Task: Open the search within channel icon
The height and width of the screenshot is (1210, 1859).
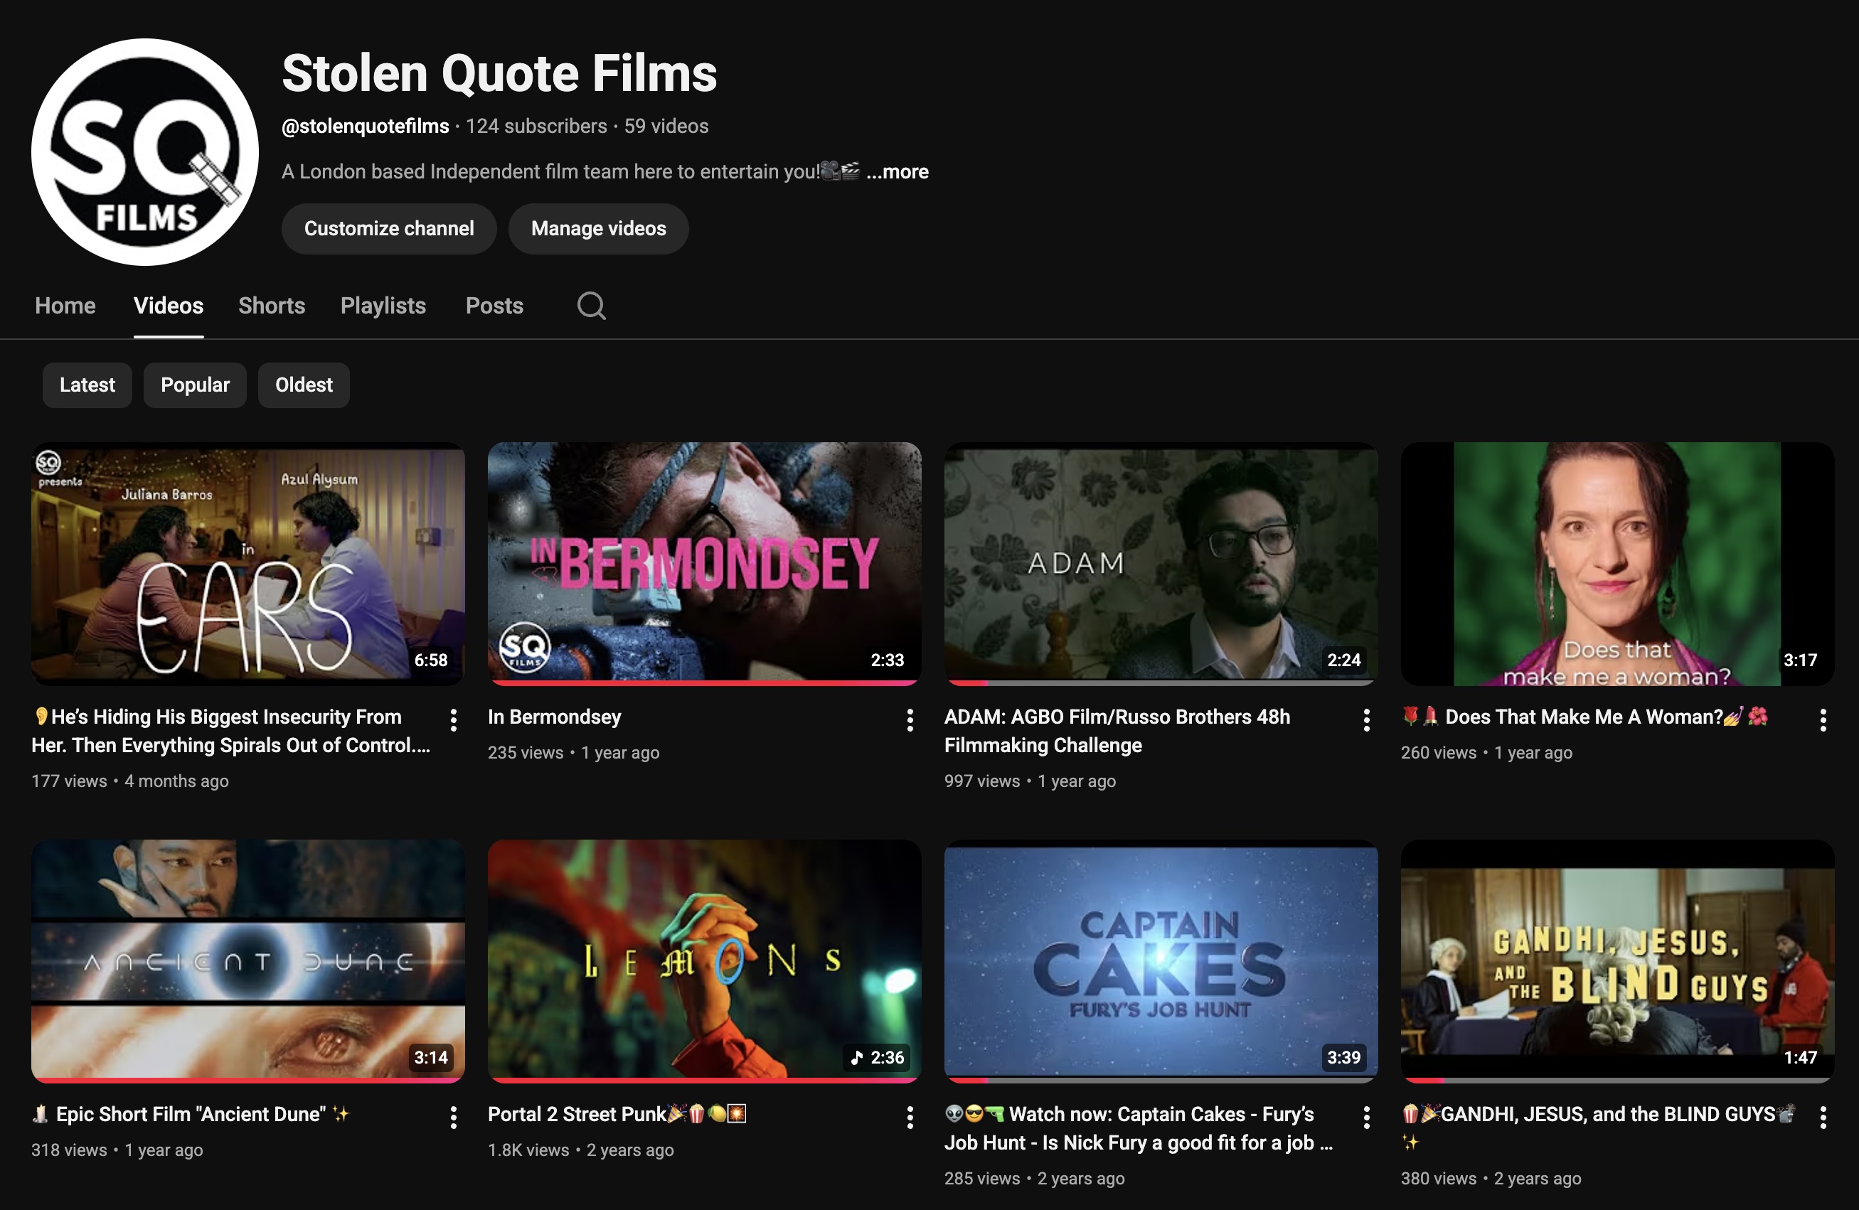Action: coord(591,305)
